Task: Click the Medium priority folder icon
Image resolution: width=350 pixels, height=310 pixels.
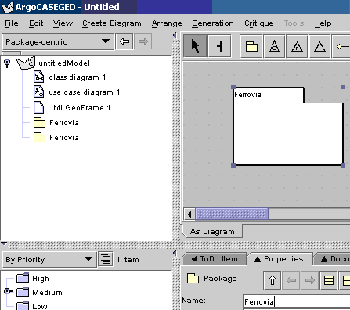Action: (23, 292)
